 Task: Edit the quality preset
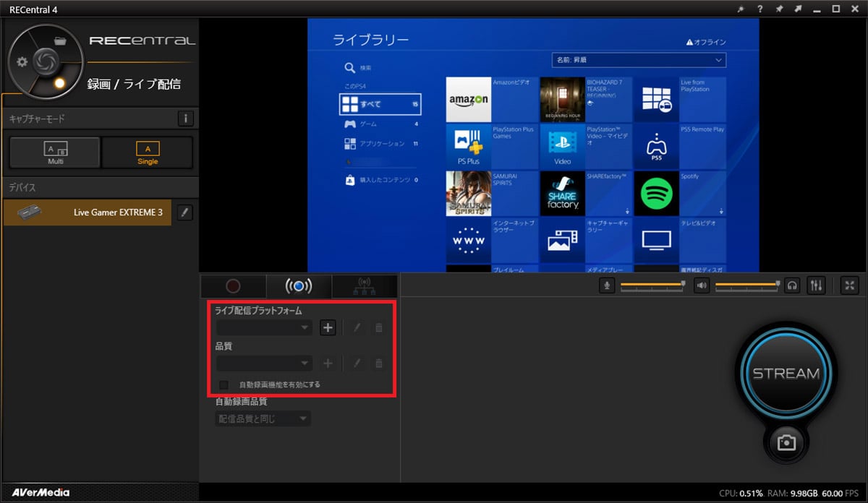pyautogui.click(x=357, y=363)
